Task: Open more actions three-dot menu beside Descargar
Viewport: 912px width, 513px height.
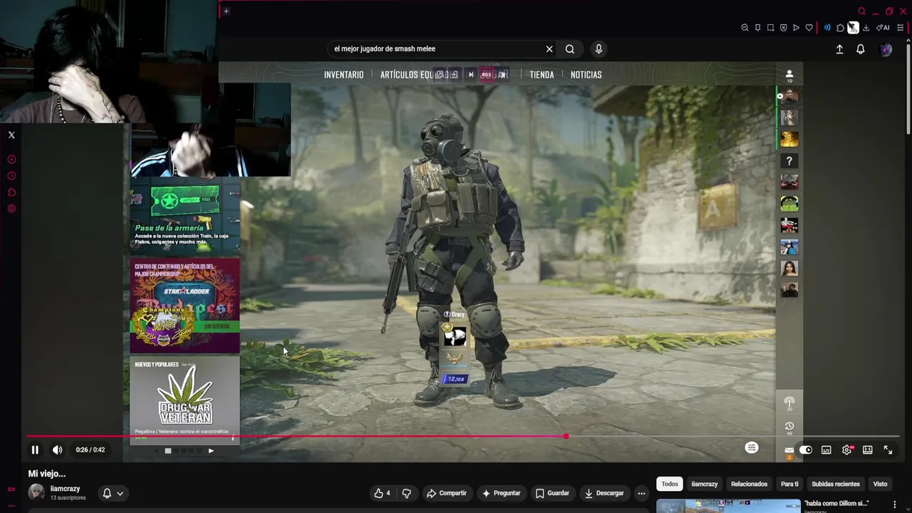Action: [641, 493]
